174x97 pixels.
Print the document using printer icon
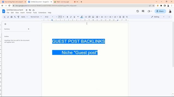11,17
